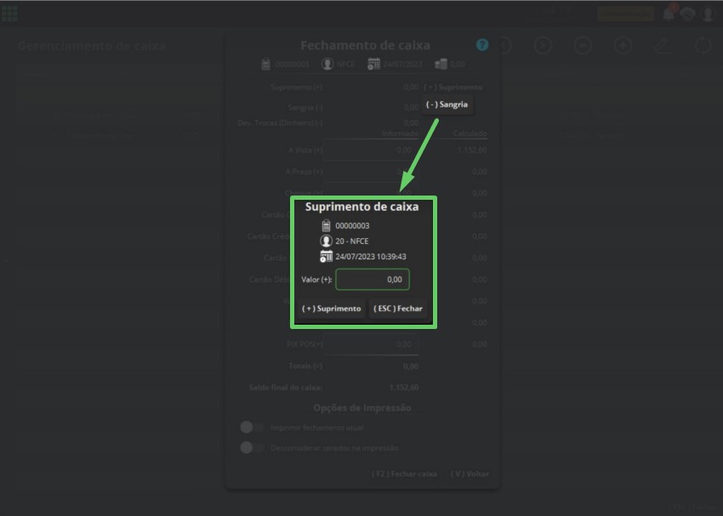This screenshot has width=723, height=516.
Task: Open the apps grid menu icon
Action: [9, 14]
